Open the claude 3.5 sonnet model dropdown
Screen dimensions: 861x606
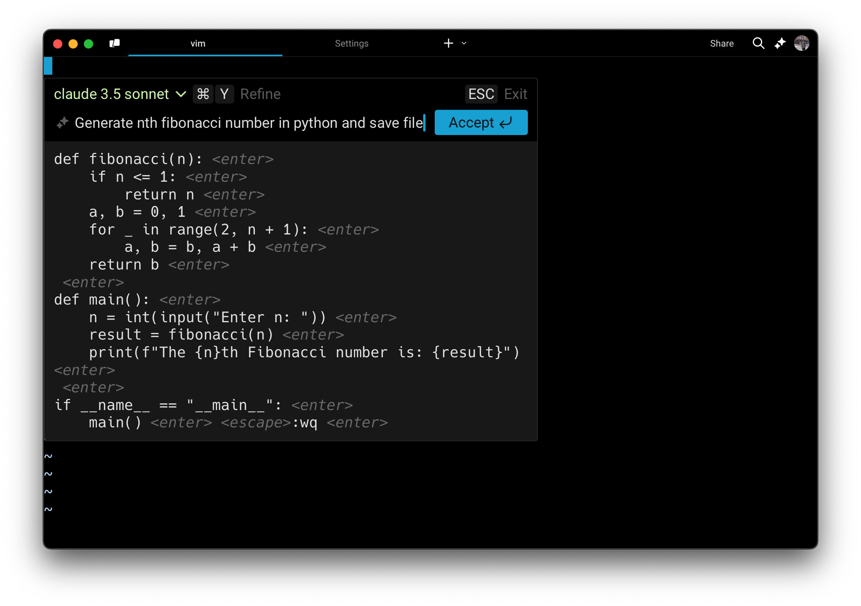[x=111, y=94]
